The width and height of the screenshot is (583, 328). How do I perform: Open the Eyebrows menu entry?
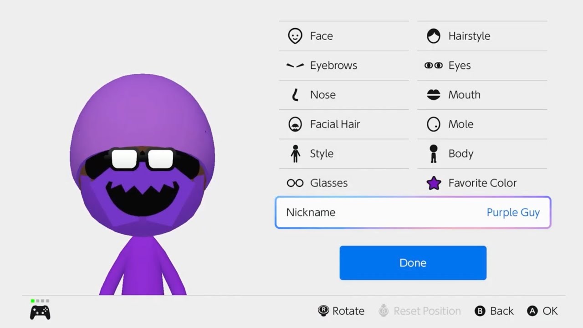coord(344,66)
